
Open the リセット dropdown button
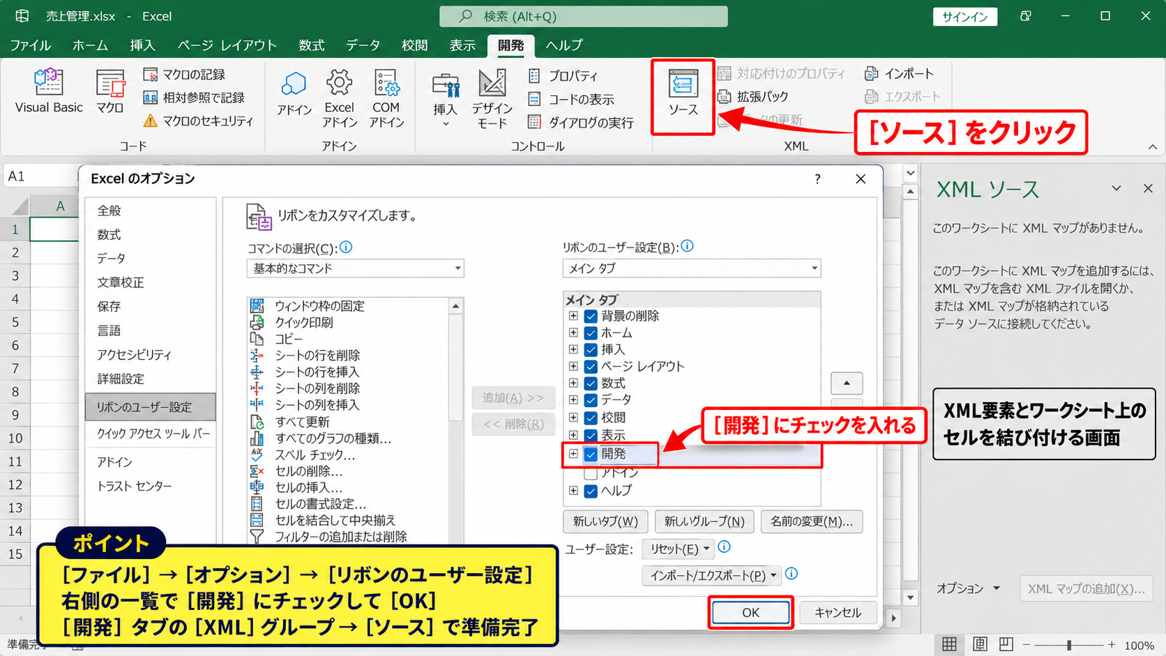[679, 549]
